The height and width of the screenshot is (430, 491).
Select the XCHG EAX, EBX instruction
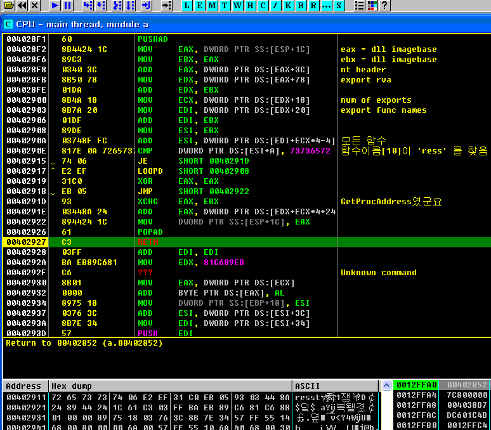(x=178, y=202)
